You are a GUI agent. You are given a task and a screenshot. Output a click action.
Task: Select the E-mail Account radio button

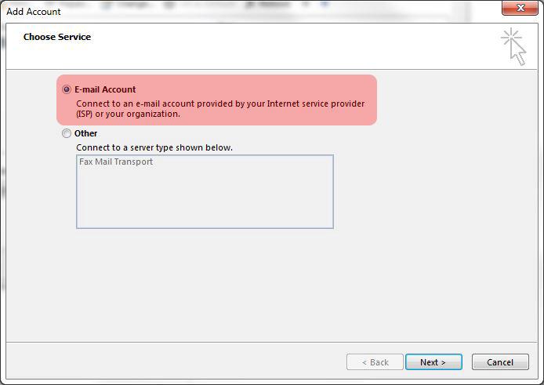(x=67, y=89)
